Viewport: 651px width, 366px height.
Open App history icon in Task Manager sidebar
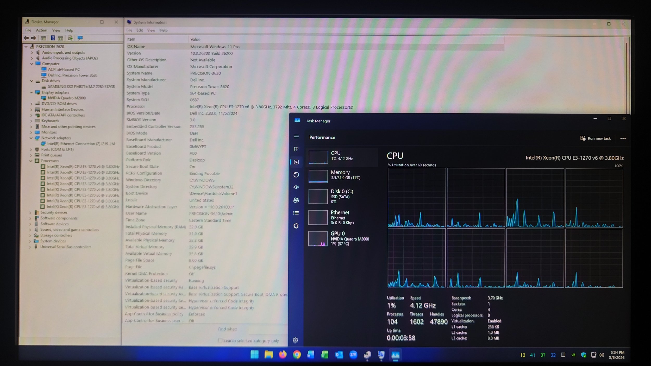[296, 175]
